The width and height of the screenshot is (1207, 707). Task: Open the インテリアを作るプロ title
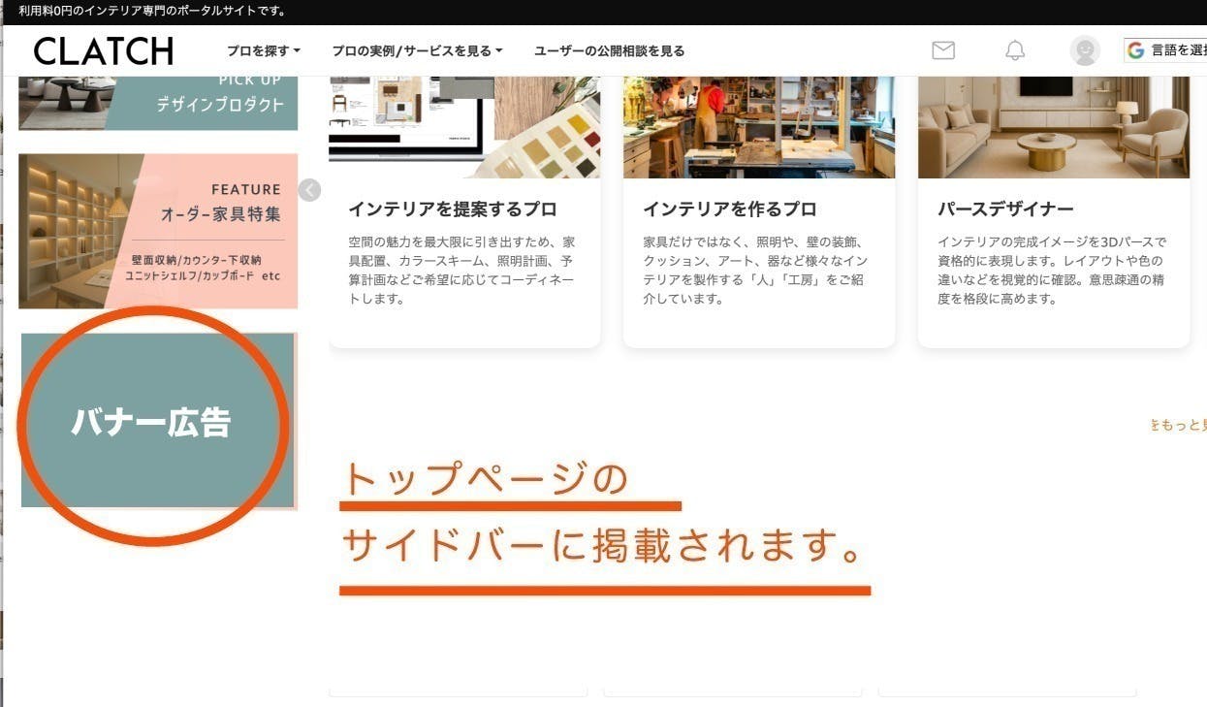pos(729,209)
